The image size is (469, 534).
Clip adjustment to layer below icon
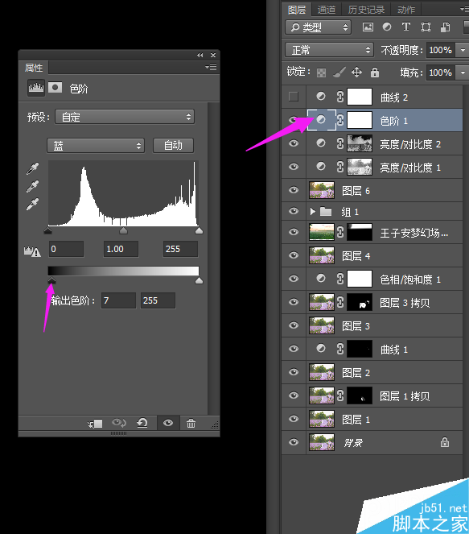pyautogui.click(x=95, y=424)
